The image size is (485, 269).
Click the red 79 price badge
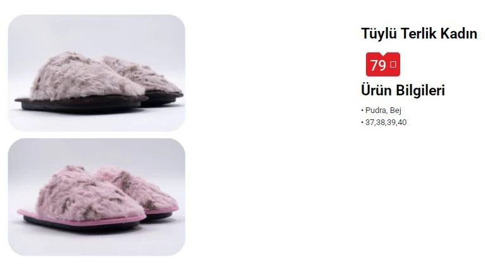pyautogui.click(x=383, y=64)
